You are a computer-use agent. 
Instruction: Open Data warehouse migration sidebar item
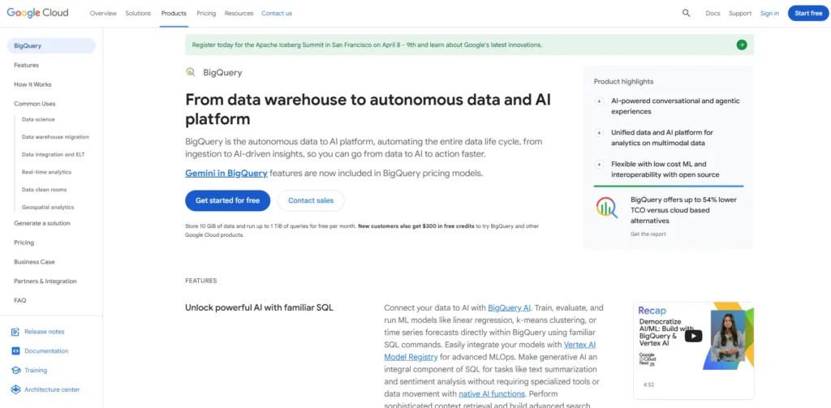(x=56, y=137)
